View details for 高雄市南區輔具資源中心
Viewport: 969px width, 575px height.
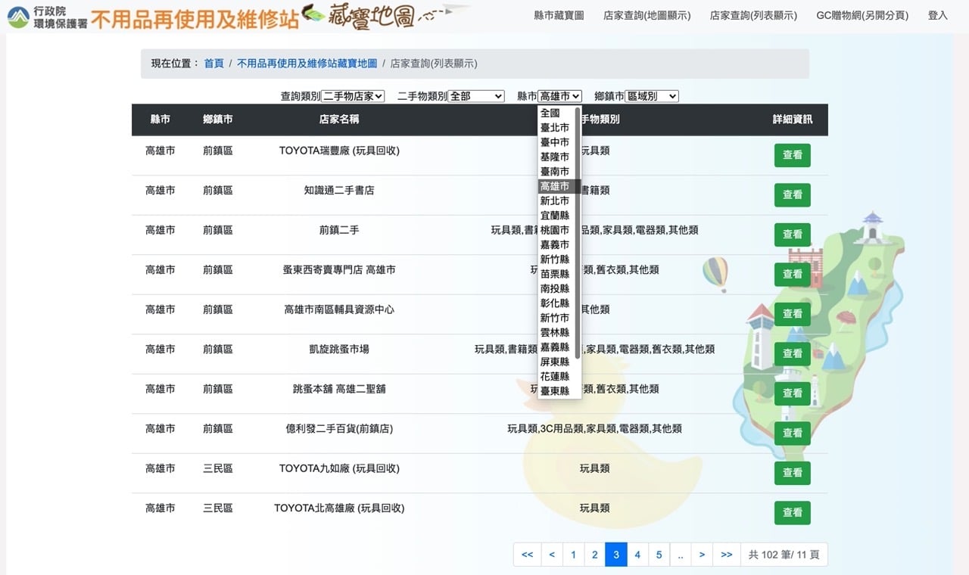tap(793, 314)
